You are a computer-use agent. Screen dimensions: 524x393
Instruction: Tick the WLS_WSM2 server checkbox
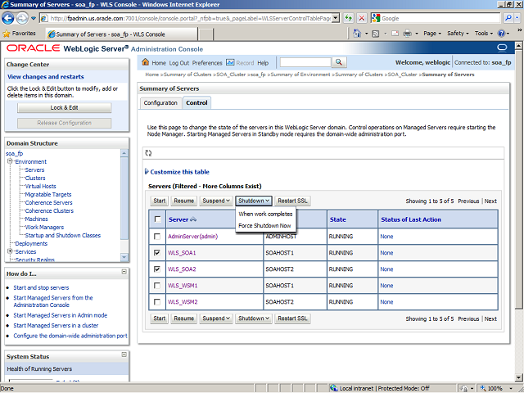click(157, 302)
